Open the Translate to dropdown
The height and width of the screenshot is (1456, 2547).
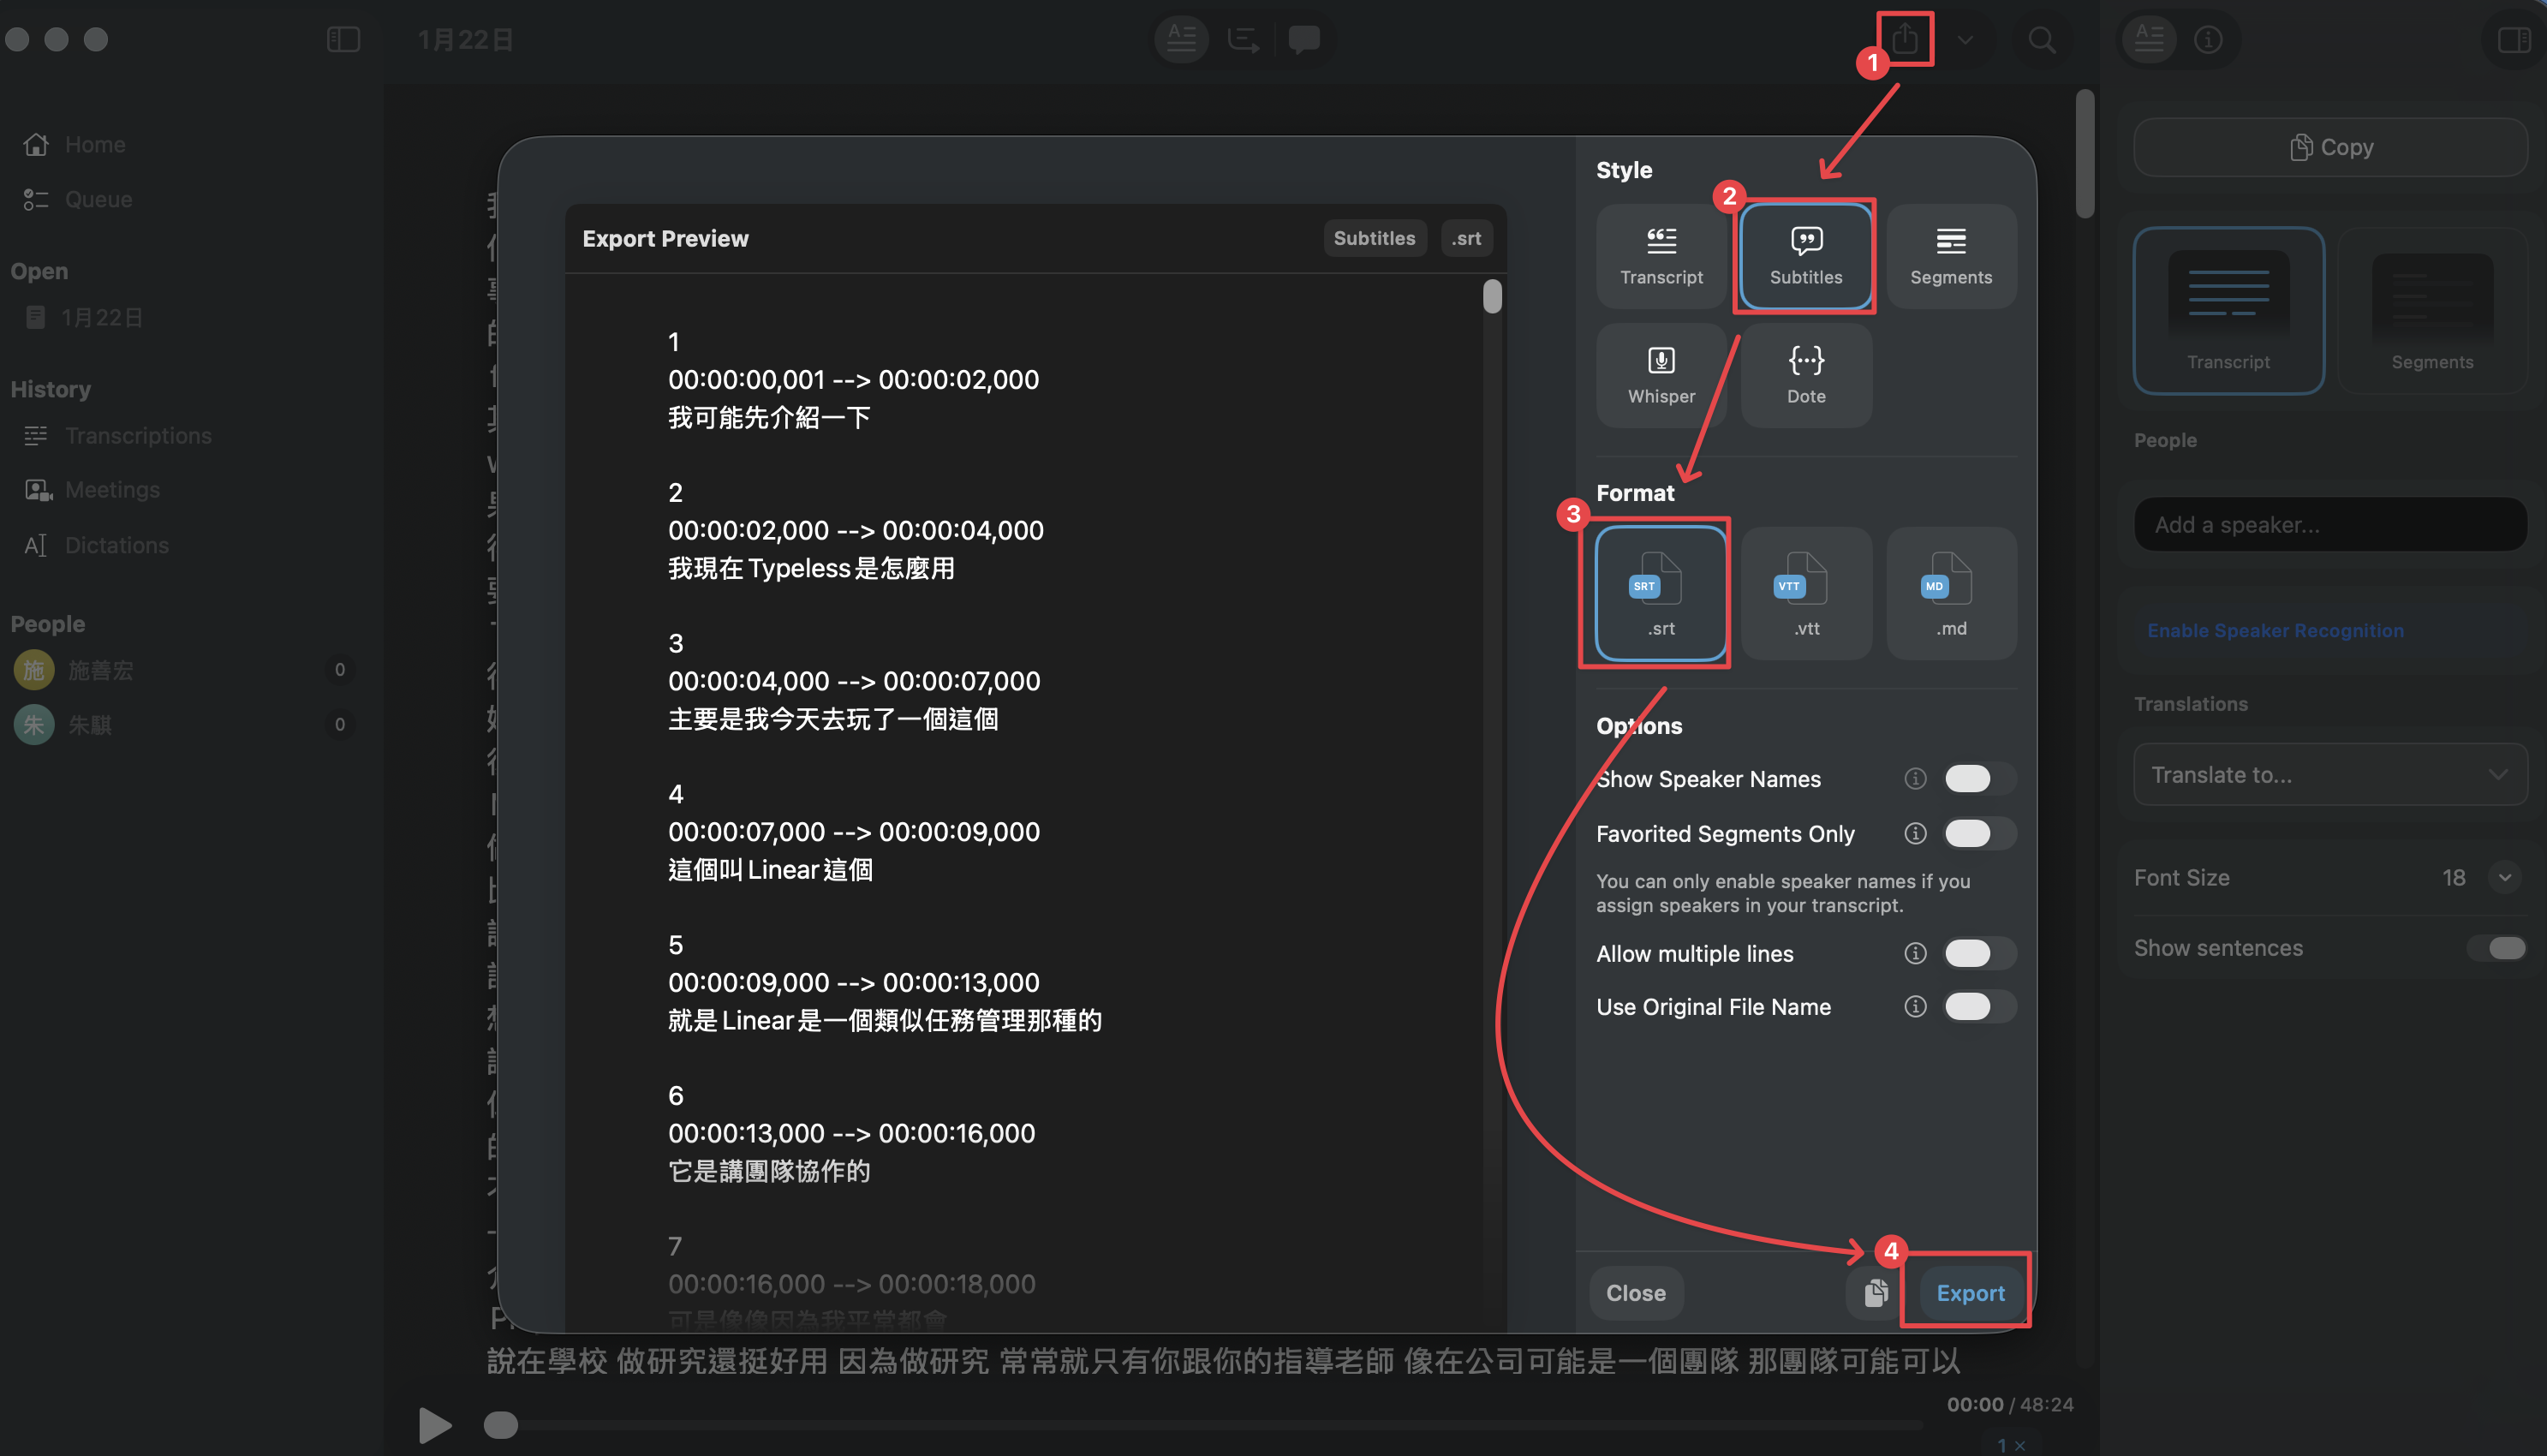[2329, 774]
